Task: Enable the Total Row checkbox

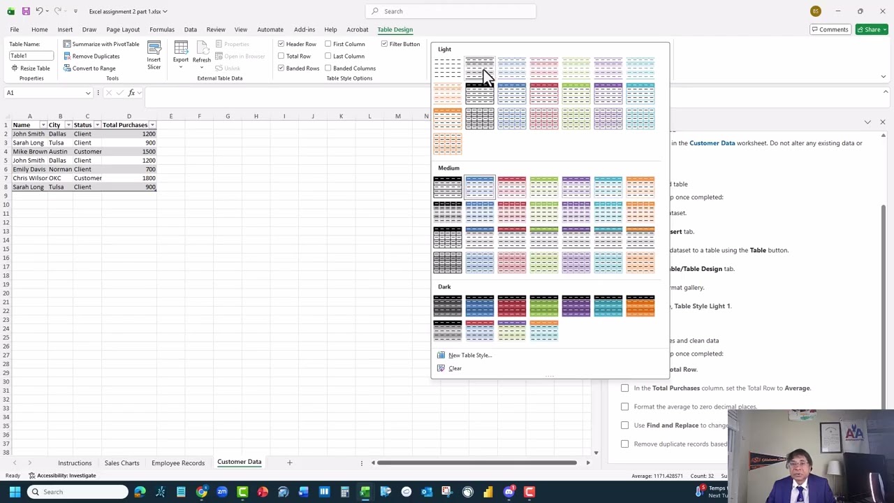Action: pos(281,56)
